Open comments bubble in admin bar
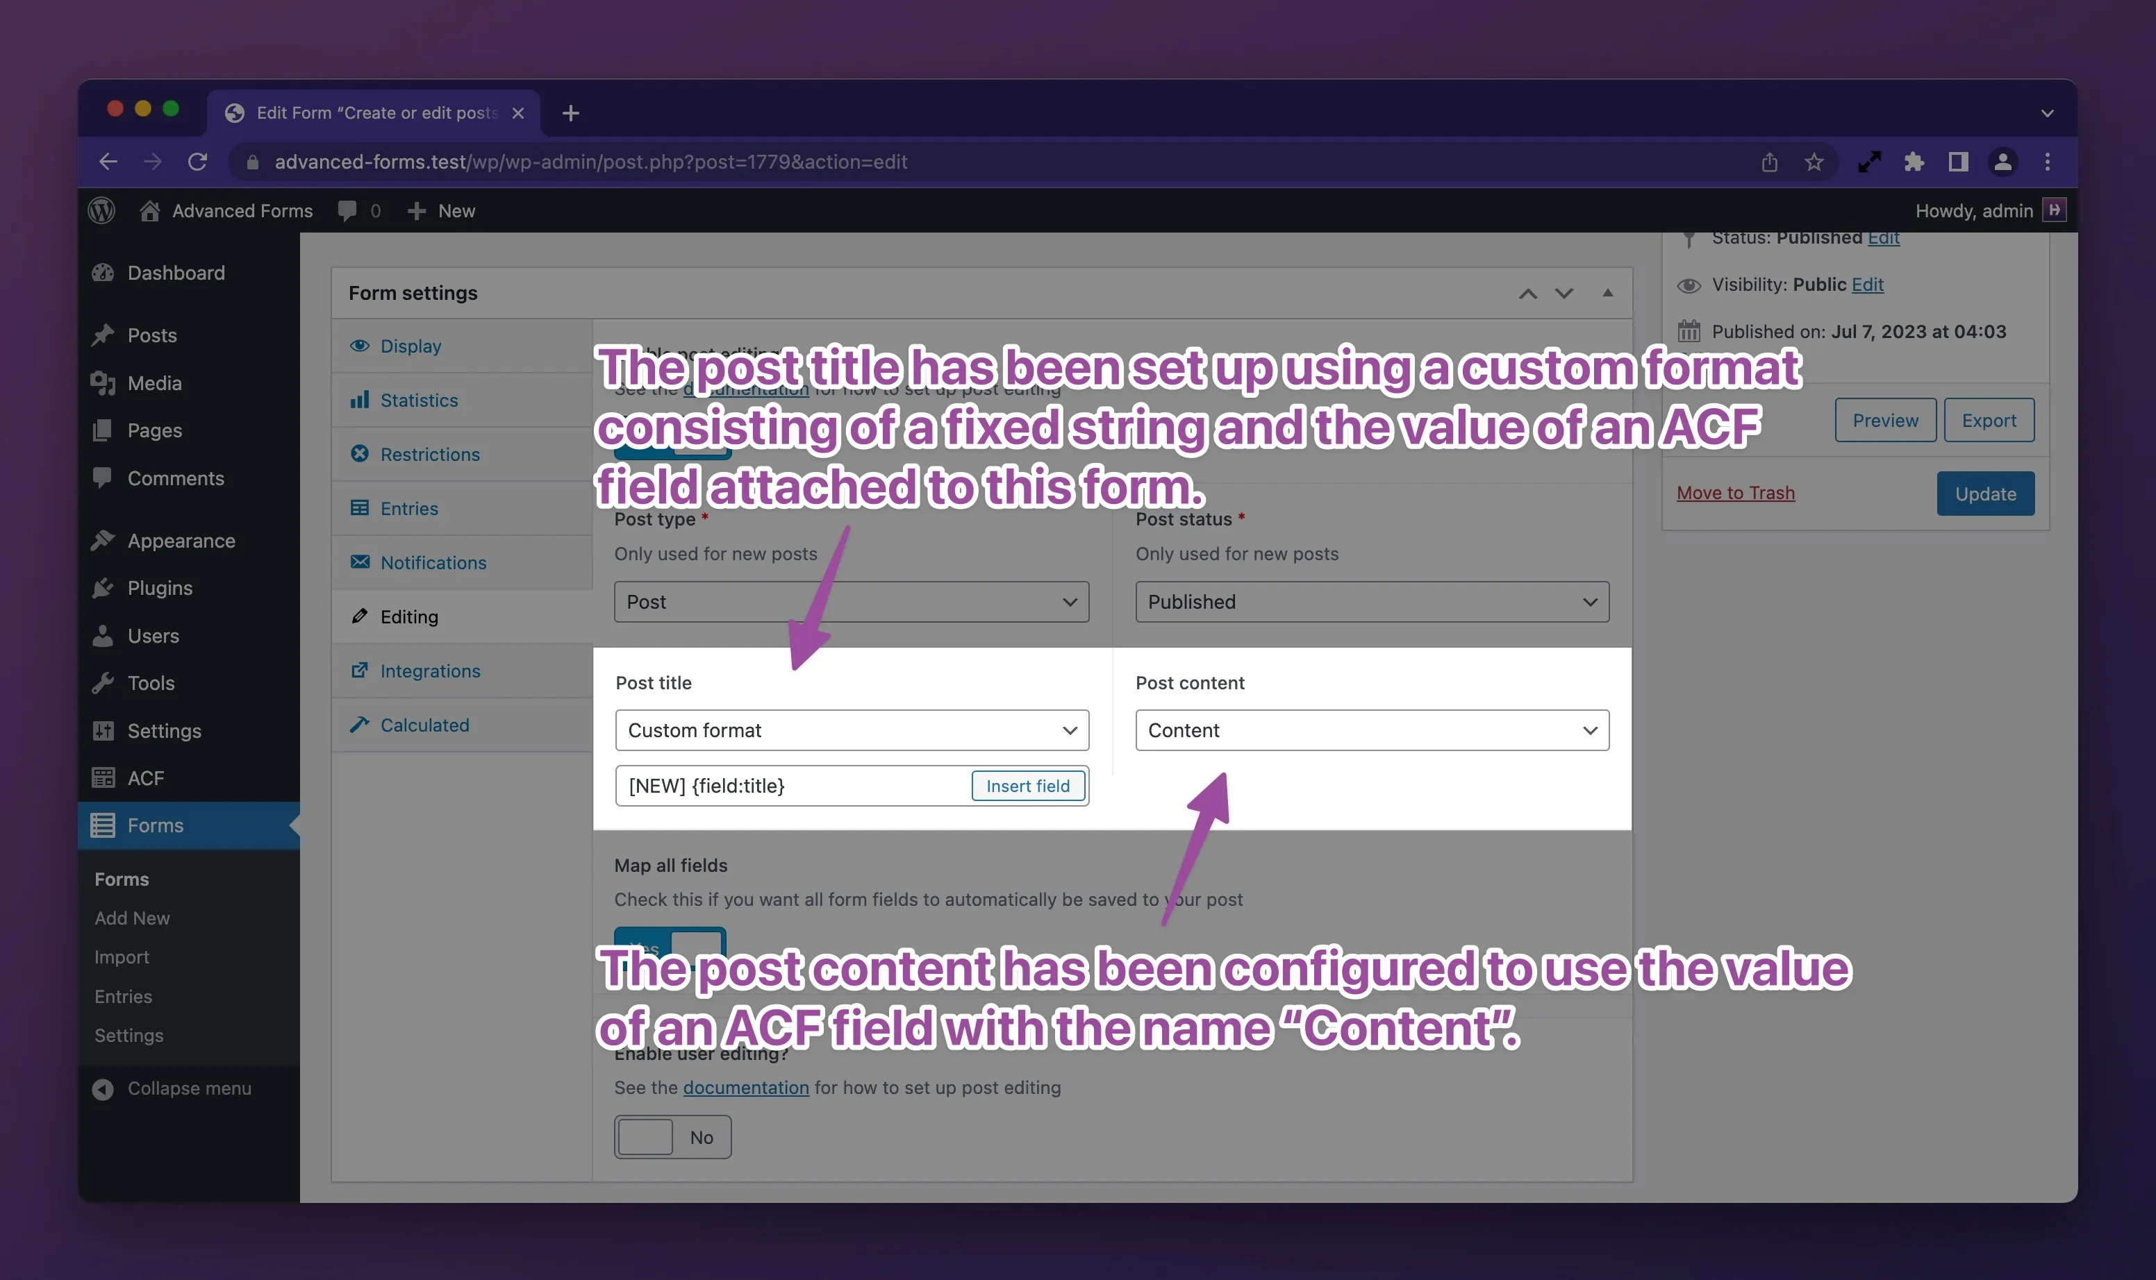This screenshot has height=1280, width=2156. click(358, 210)
